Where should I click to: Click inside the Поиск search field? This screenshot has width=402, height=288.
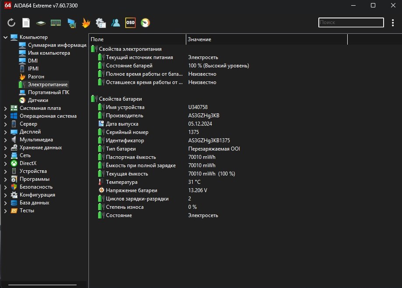tap(350, 22)
